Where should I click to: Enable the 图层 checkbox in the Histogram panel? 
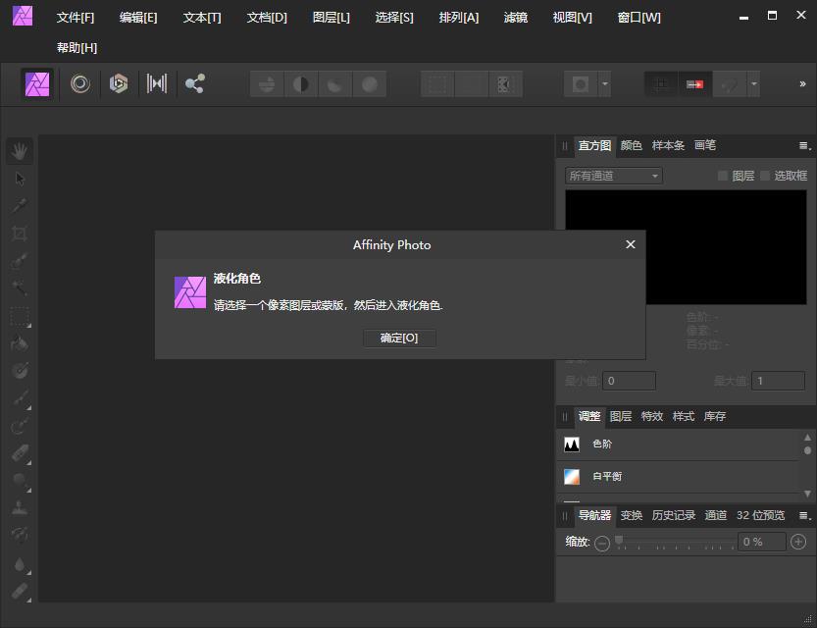tap(723, 175)
